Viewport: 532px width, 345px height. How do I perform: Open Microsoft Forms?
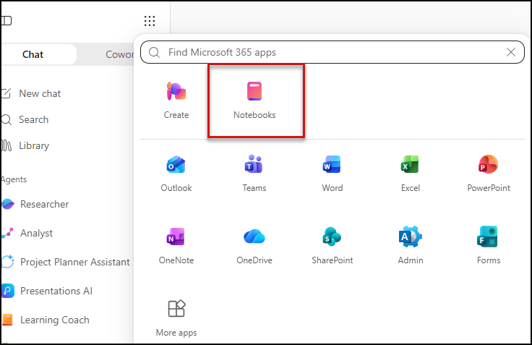click(489, 246)
